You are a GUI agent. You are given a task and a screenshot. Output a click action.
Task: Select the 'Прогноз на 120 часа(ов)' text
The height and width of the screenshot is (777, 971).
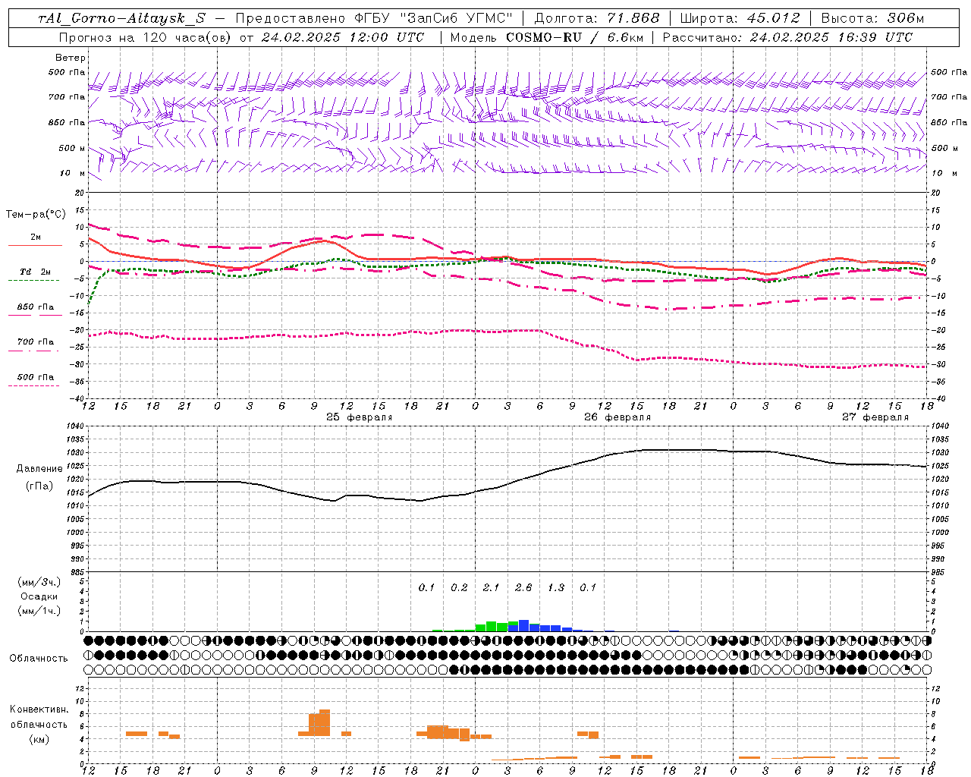[145, 37]
